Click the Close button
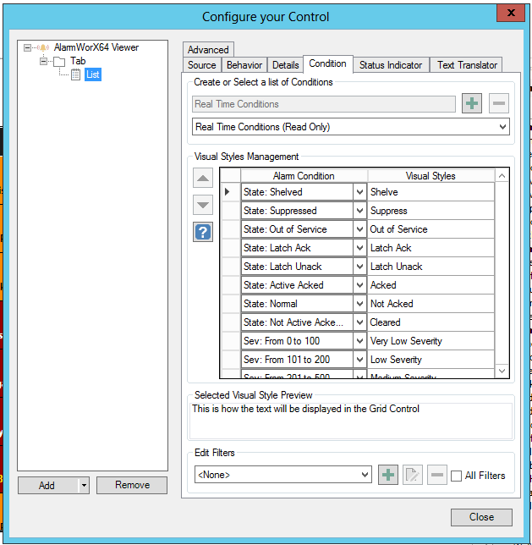 point(481,517)
